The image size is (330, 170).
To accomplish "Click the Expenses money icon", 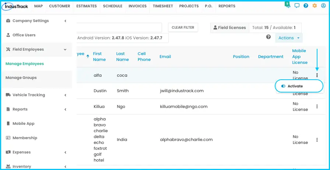I will (8, 152).
